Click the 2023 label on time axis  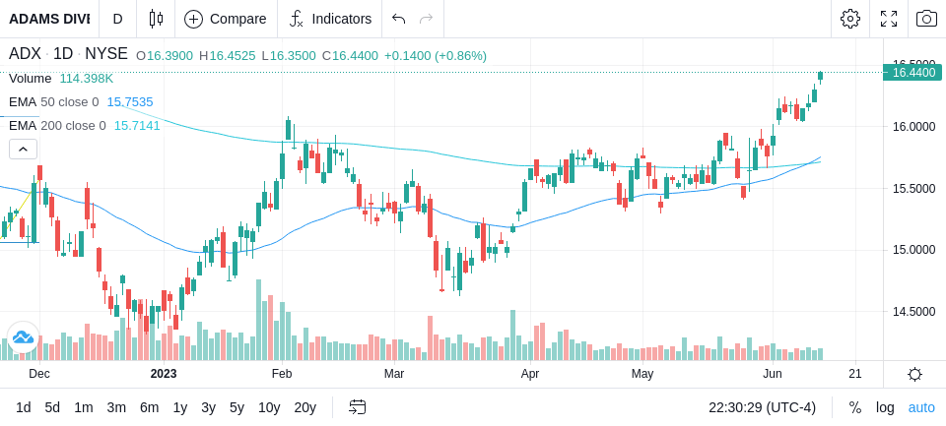(164, 374)
